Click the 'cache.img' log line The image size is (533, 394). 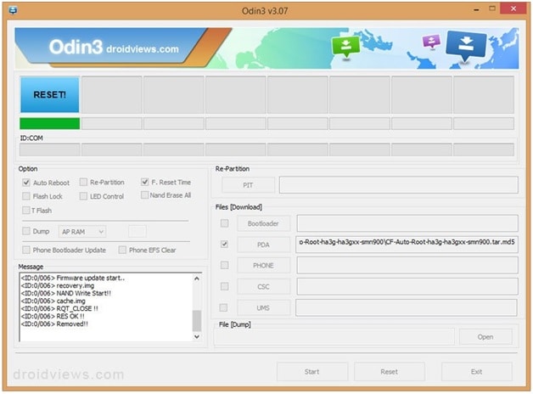point(53,301)
